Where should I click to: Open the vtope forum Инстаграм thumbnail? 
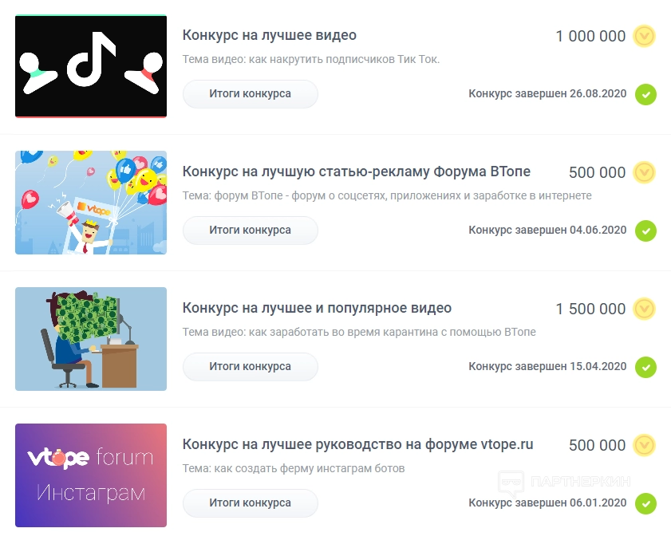coord(91,475)
